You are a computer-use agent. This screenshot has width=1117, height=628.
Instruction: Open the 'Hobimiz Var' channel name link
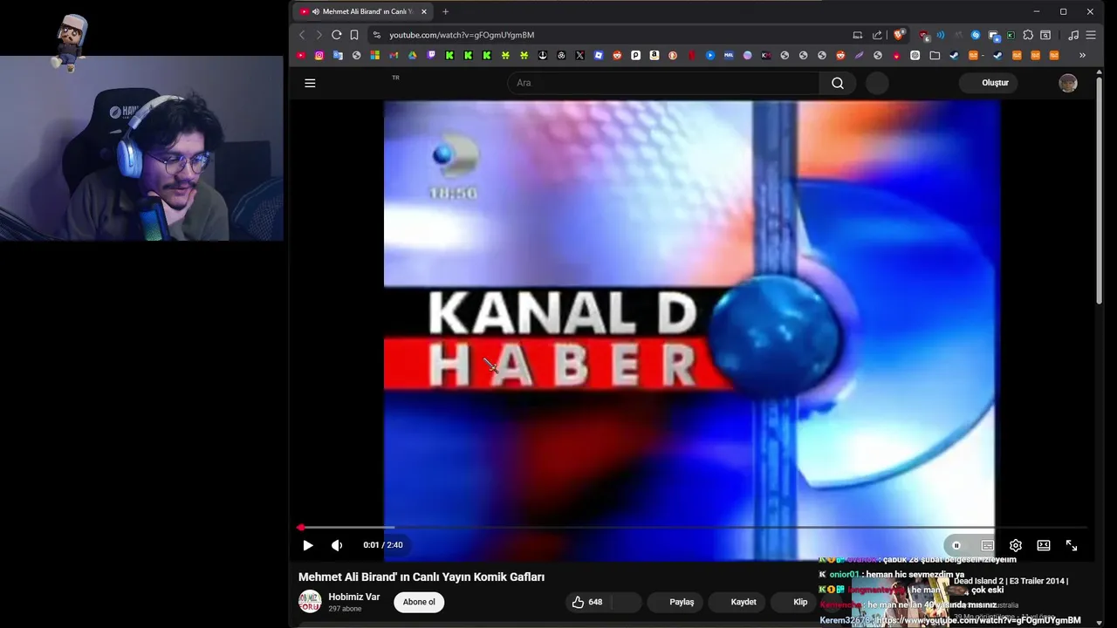point(354,597)
